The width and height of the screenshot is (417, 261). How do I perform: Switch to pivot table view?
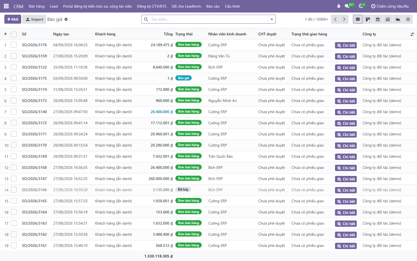pos(388,19)
